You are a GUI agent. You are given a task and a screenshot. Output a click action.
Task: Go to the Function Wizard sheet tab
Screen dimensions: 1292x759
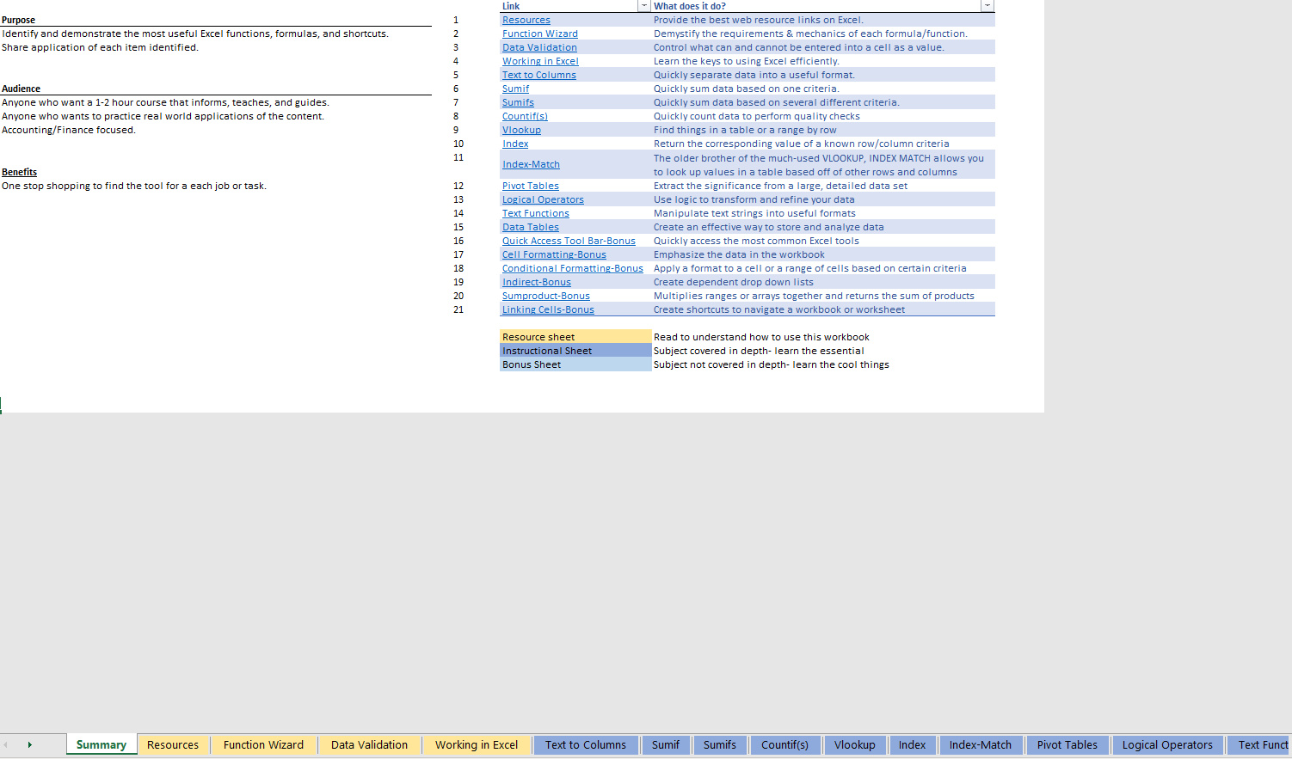pos(263,745)
